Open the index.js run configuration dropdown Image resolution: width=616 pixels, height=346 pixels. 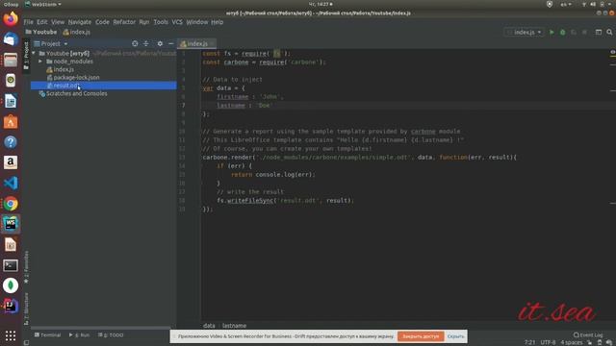pos(524,32)
